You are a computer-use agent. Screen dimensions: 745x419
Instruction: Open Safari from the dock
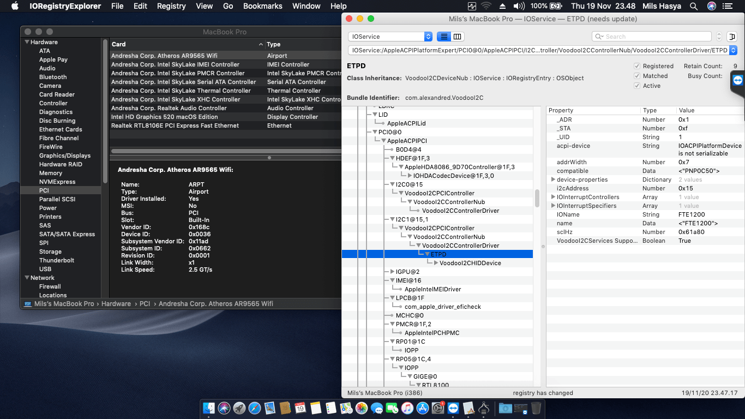(255, 408)
